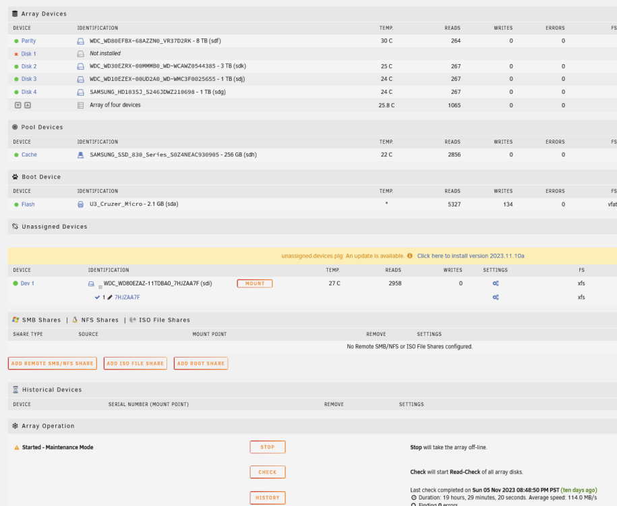
Task: Open the Disk 1 device link
Action: pyautogui.click(x=28, y=54)
